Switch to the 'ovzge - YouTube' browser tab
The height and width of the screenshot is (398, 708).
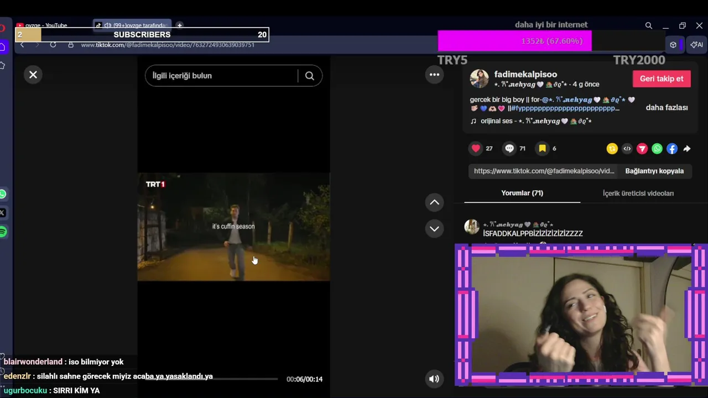pos(46,25)
